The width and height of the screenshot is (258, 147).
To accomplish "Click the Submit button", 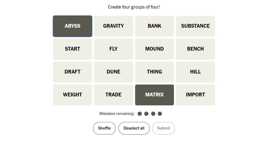I will (163, 128).
